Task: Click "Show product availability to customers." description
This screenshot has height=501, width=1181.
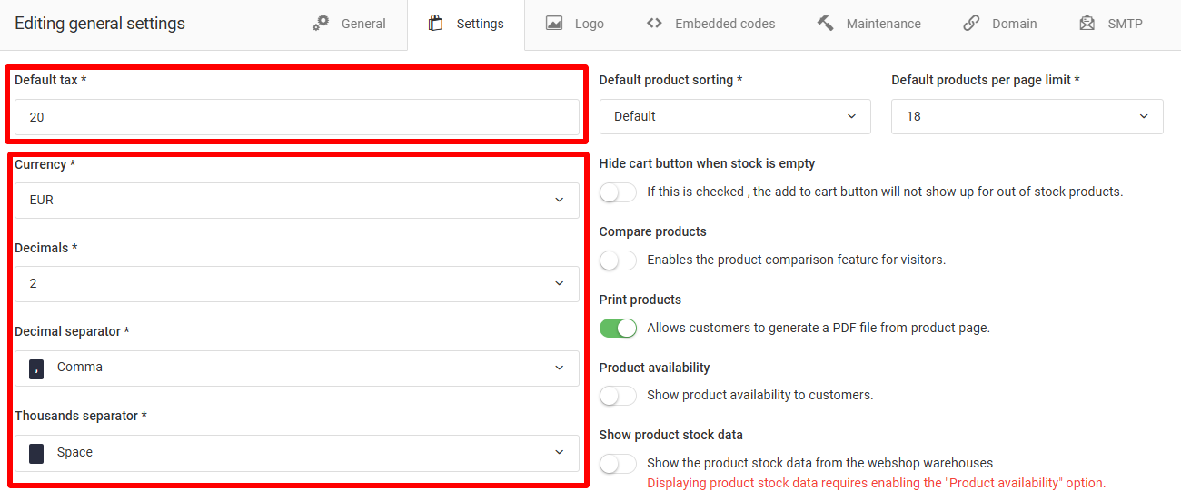Action: pyautogui.click(x=759, y=395)
